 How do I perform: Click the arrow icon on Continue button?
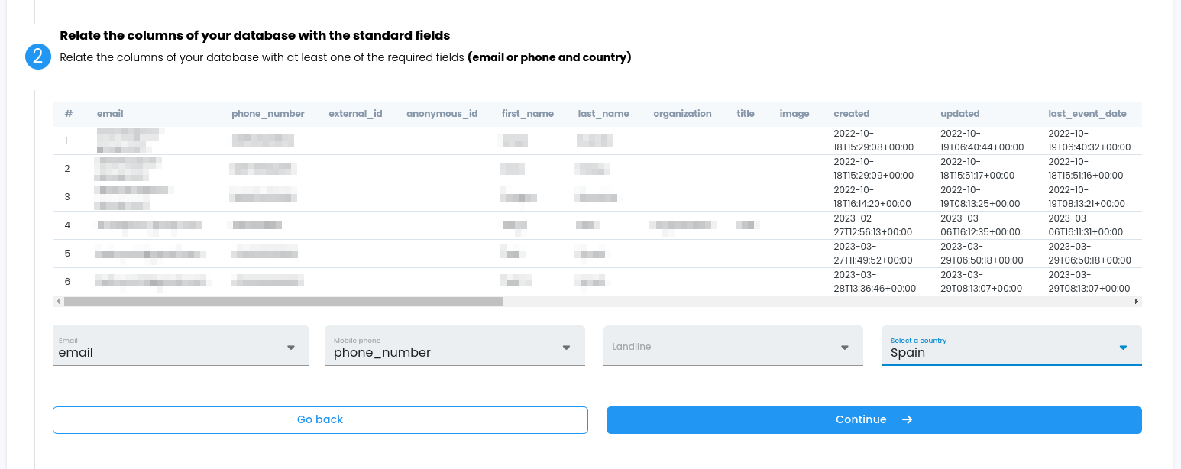907,419
